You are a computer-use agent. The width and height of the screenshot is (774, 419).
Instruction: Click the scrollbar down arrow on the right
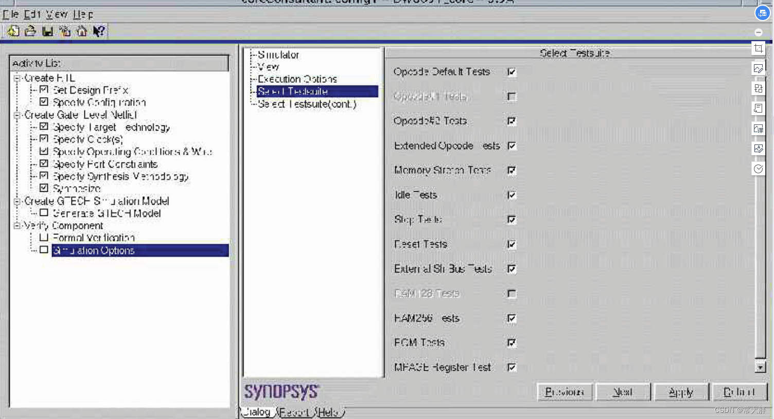coord(761,367)
